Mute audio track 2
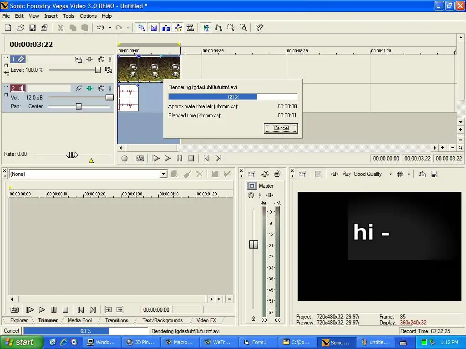The image size is (466, 349). click(101, 89)
